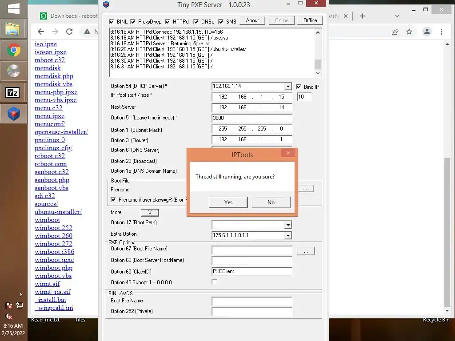The width and height of the screenshot is (455, 341).
Task: Click Option 51 Lease time field
Action: coord(251,118)
